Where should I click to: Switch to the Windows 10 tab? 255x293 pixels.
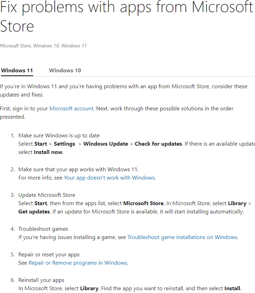click(x=65, y=71)
